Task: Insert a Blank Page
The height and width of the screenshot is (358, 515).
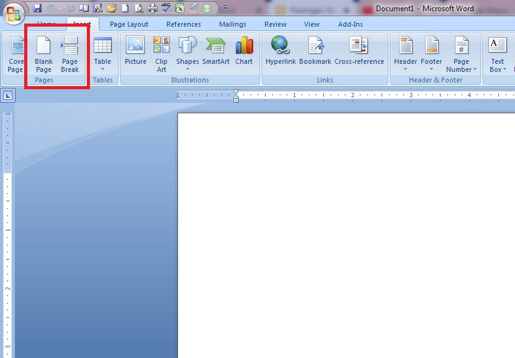Action: pos(43,54)
